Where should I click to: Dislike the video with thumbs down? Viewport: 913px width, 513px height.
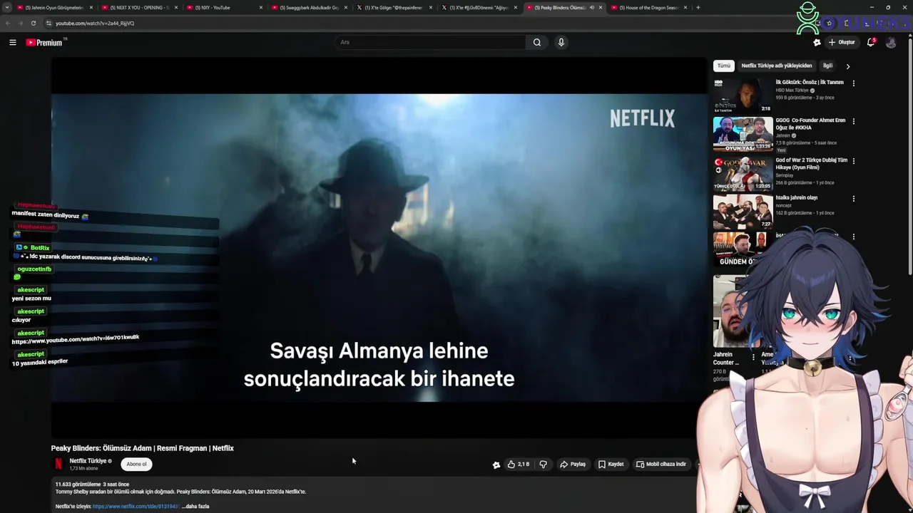tap(543, 465)
